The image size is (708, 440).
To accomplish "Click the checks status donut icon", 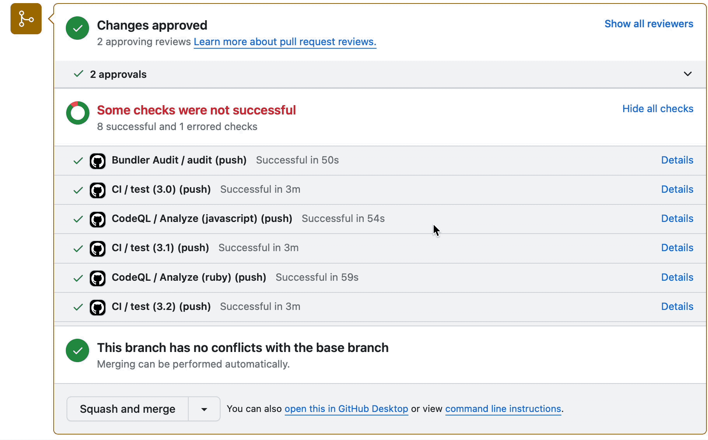I will coord(77,113).
